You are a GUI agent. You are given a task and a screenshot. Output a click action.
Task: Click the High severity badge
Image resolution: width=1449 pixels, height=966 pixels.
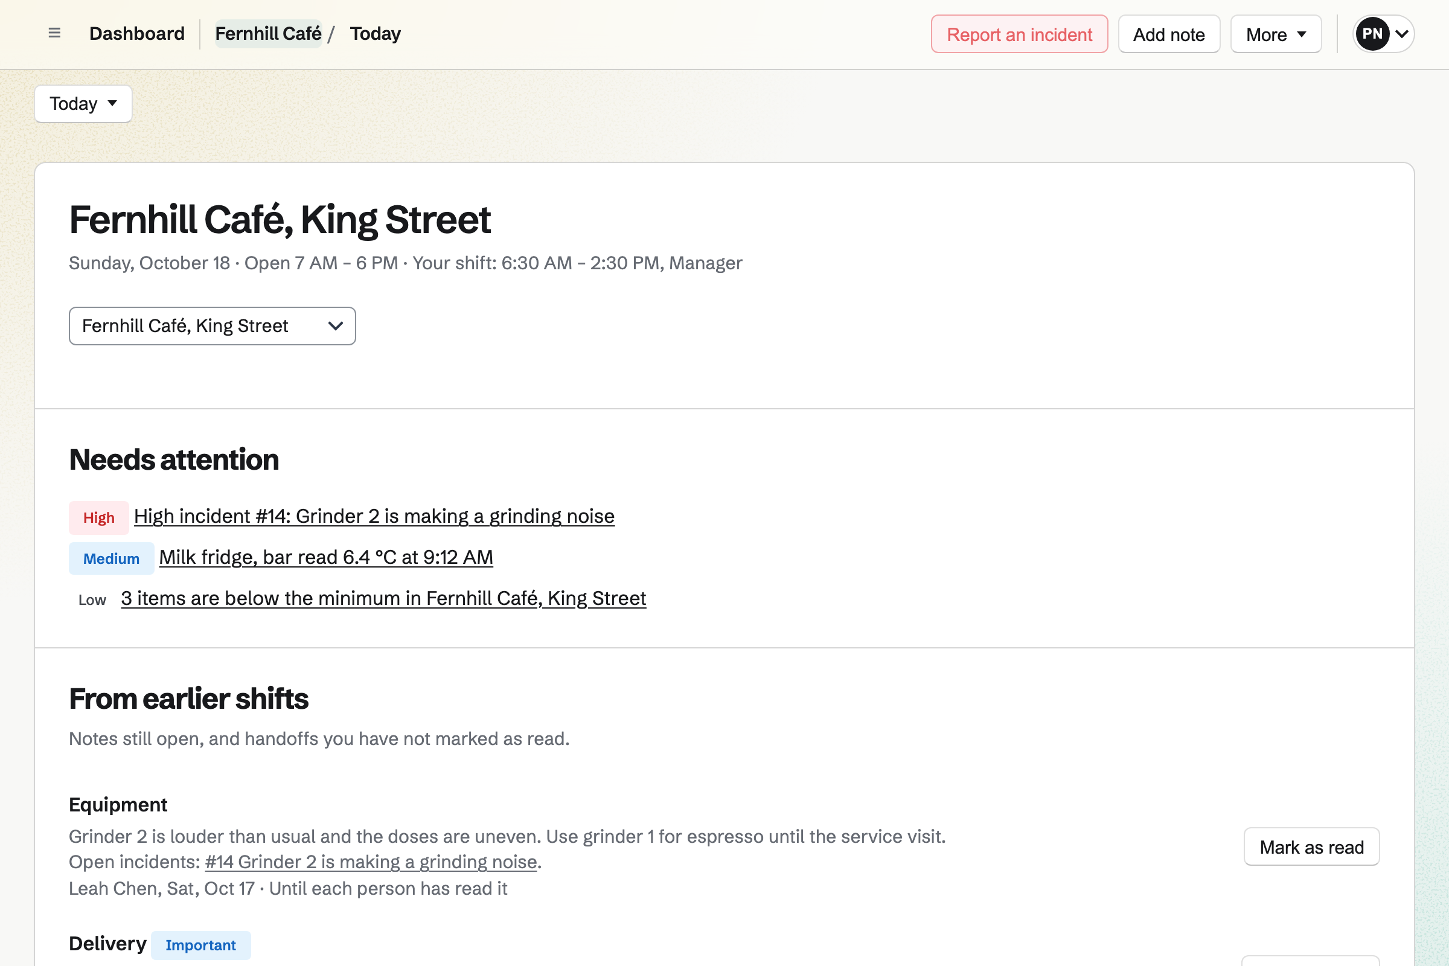tap(98, 517)
